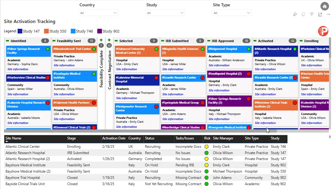The image size is (332, 189).
Task: Click red status icon on Harborview Clinical Studies card
Action: coord(48,78)
